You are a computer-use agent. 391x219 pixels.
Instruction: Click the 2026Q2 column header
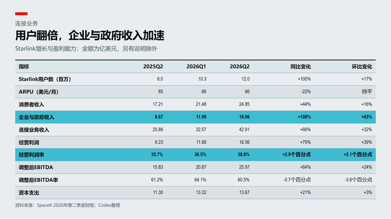[x=239, y=66]
